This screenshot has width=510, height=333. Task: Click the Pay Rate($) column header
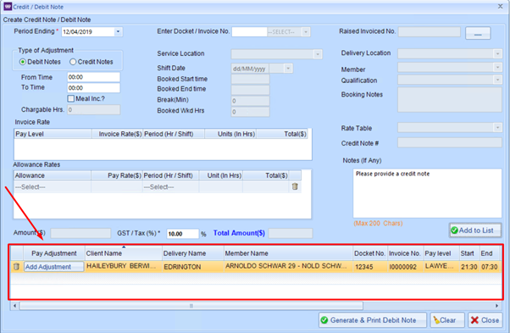point(117,175)
